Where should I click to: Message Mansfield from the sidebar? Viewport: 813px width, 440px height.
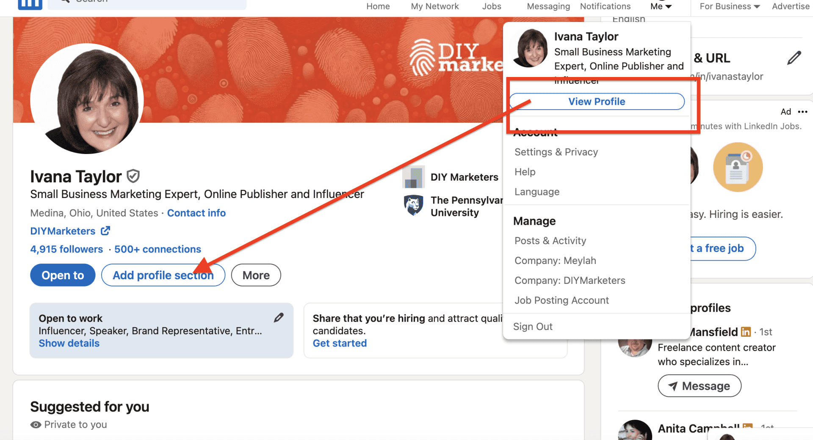699,385
